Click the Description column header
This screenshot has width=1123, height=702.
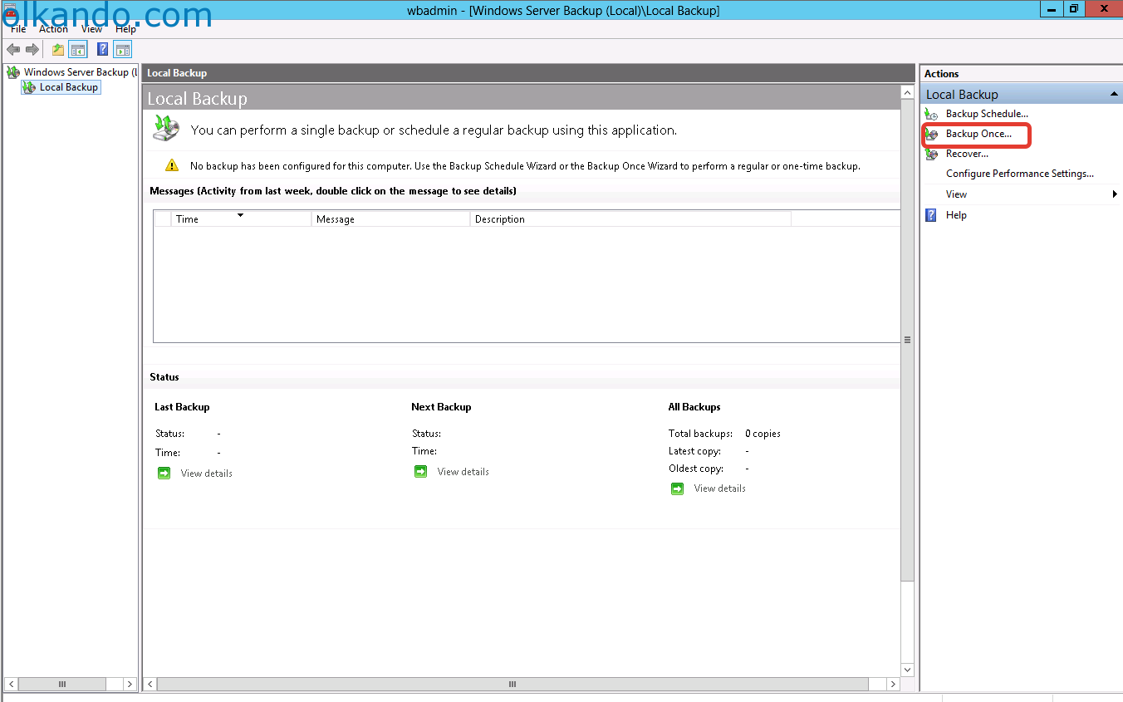coord(630,219)
